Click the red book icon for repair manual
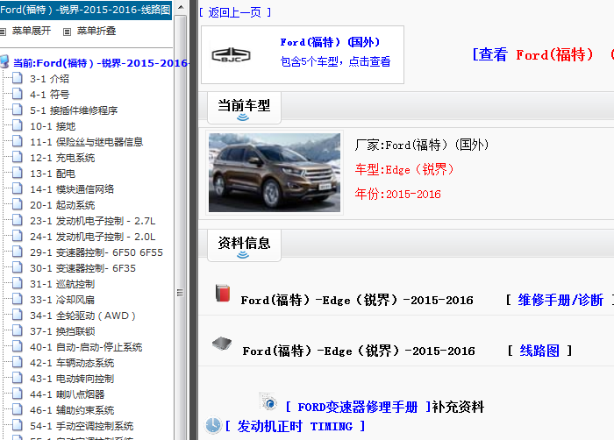This screenshot has height=440, width=614. click(x=223, y=294)
